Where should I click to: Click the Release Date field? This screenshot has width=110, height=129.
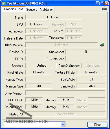(x=37, y=38)
